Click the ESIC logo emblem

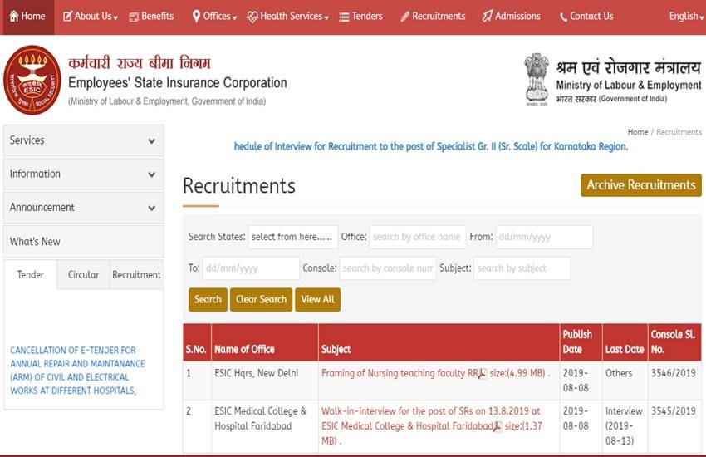pos(32,80)
